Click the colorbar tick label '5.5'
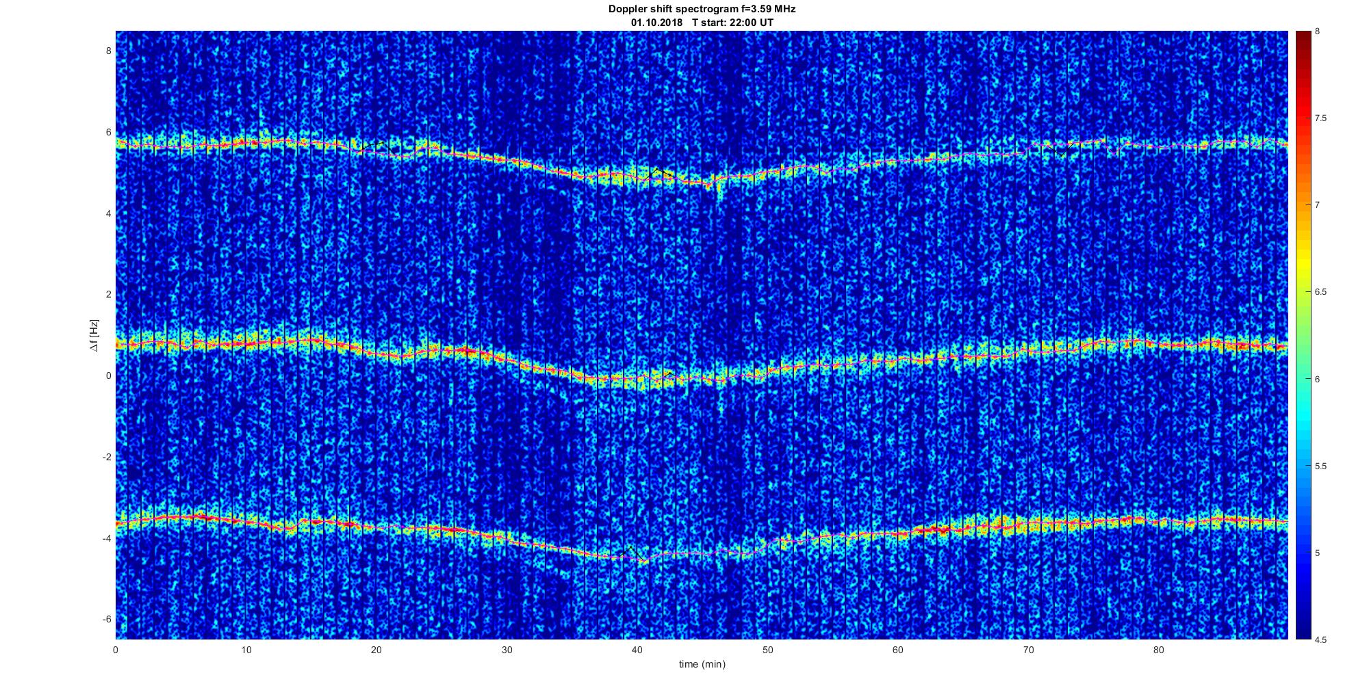Screen dimensions: 1369x686 (1321, 466)
